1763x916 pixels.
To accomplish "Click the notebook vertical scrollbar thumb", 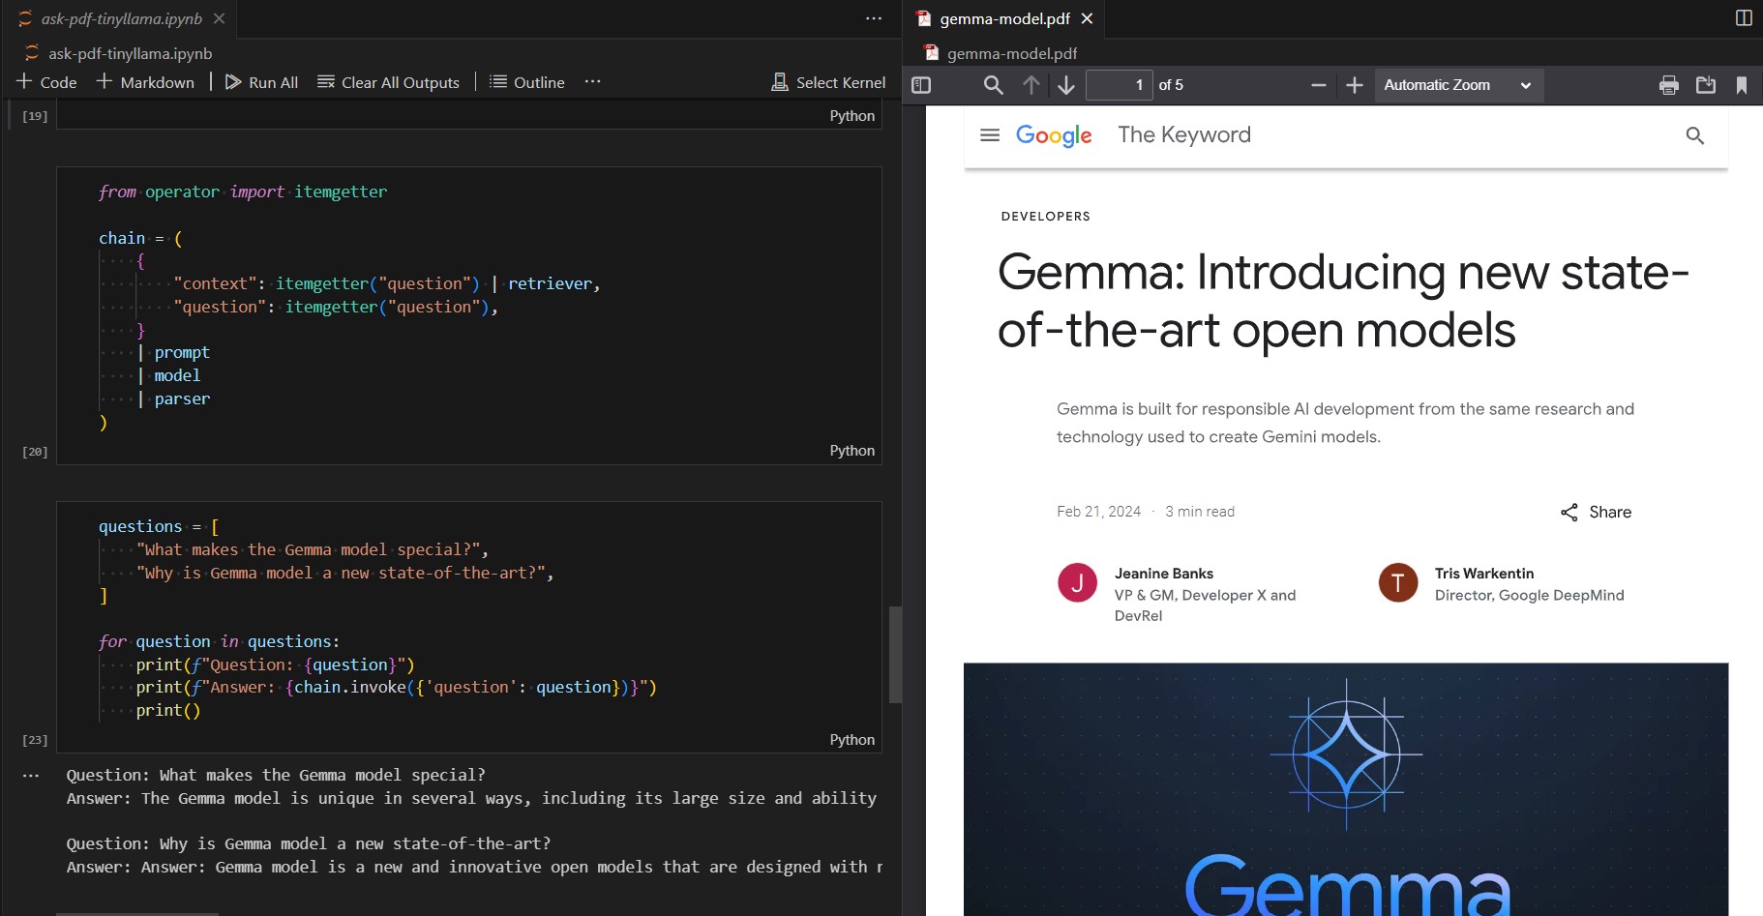I will click(895, 655).
